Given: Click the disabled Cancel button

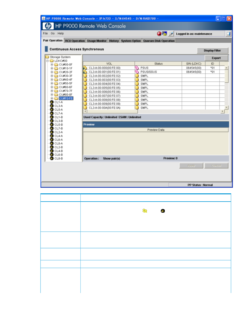Looking at the screenshot, I should click(216, 166).
